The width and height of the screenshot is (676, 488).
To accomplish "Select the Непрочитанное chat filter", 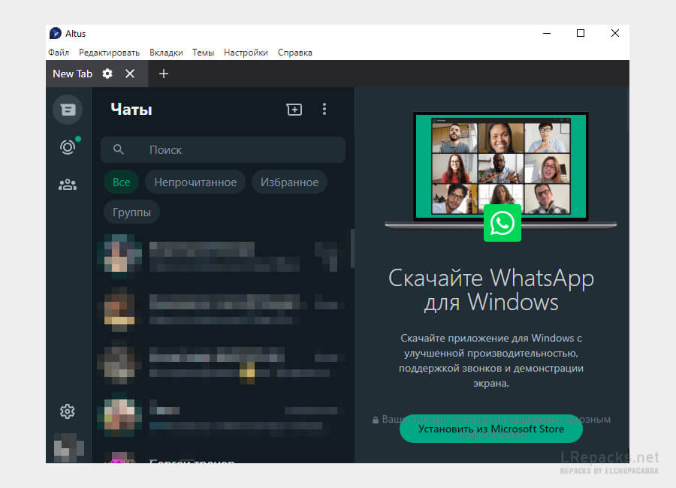I will (195, 182).
